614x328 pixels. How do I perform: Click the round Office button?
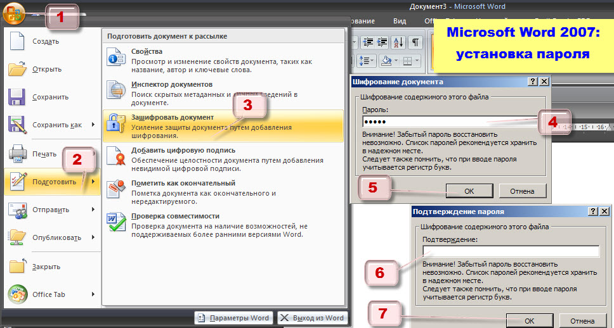pos(14,14)
